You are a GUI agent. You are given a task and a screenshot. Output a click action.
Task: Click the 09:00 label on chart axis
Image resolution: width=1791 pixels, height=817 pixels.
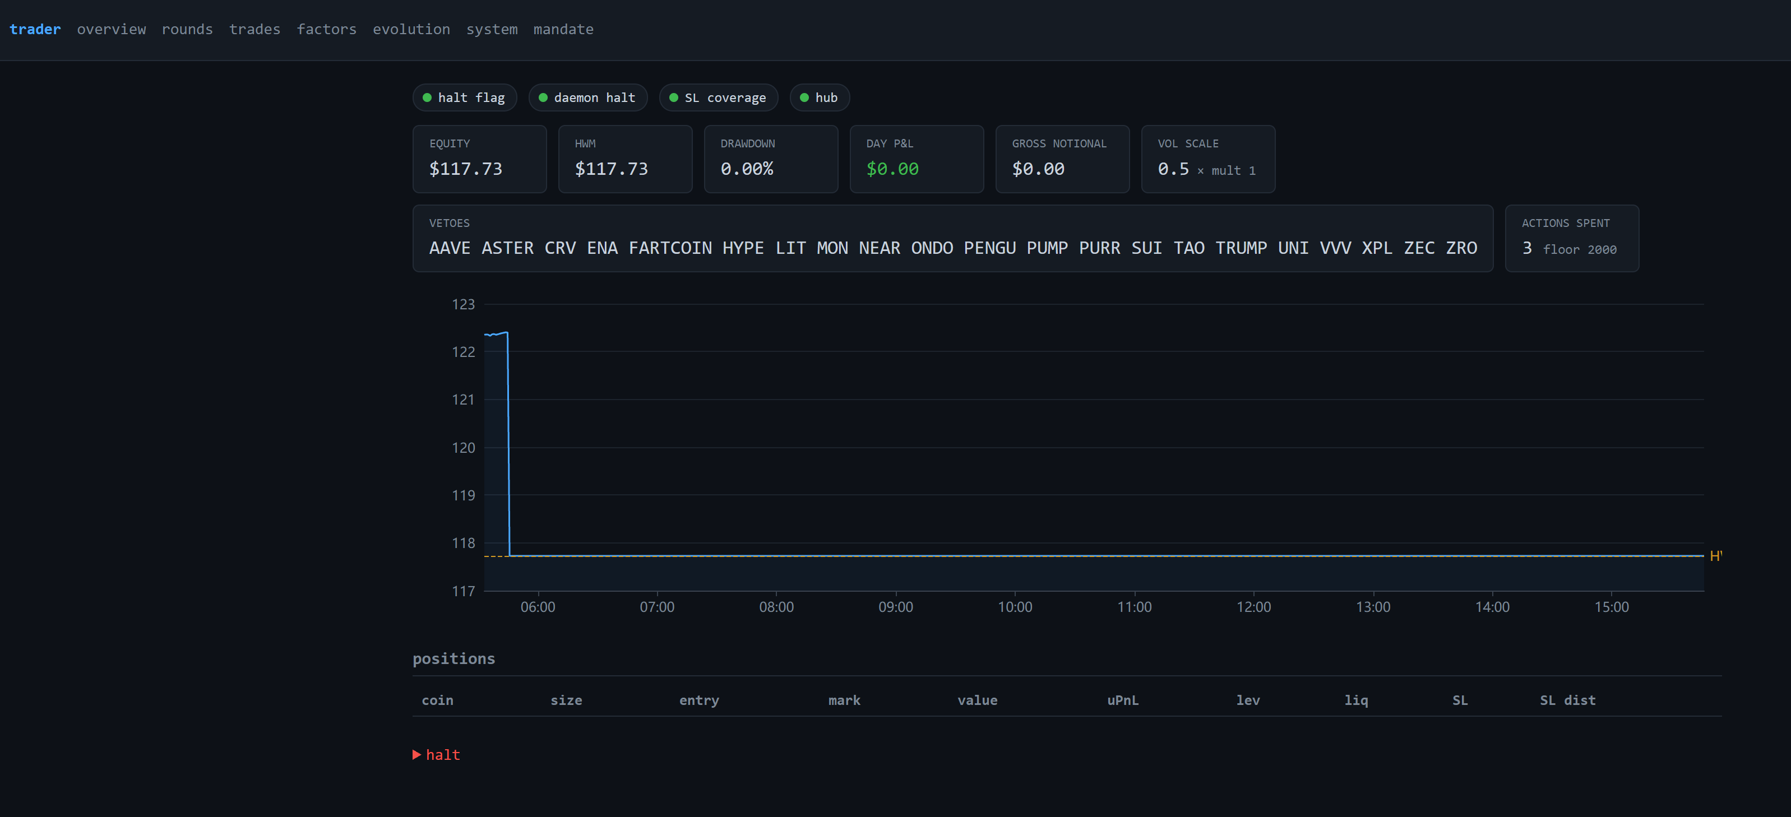pos(896,606)
